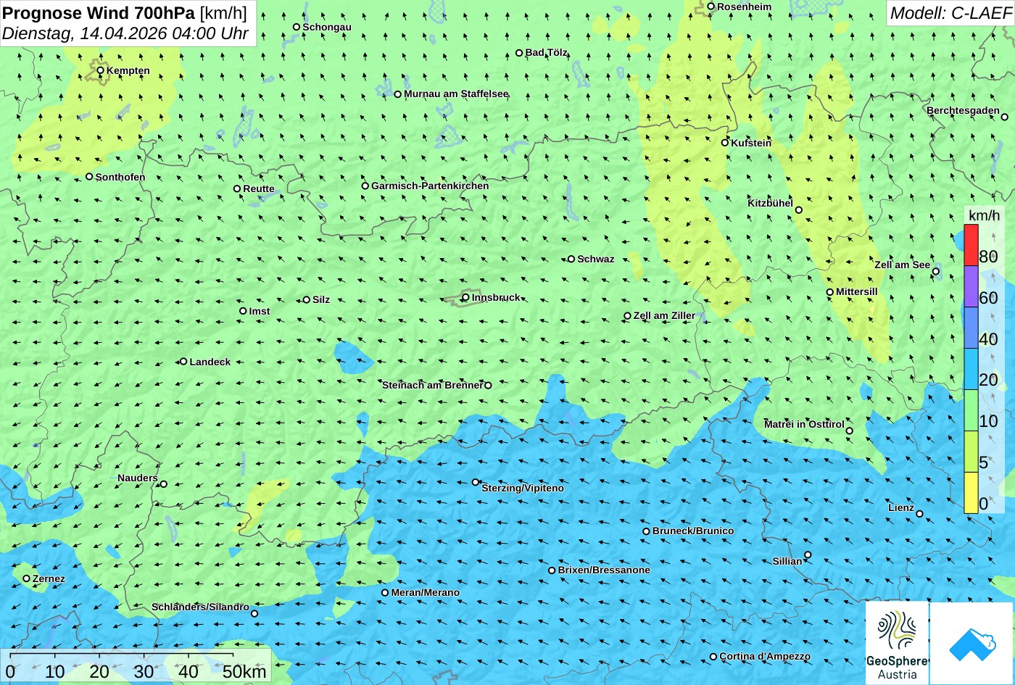Click the 'Garmisch-Partenkirchen' label
The image size is (1015, 685).
click(430, 186)
